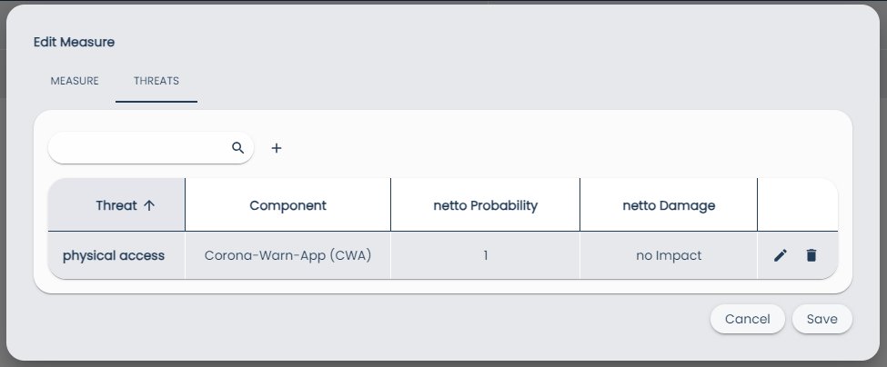Click the Corona-Warn-App (CWA) component cell

tap(287, 255)
